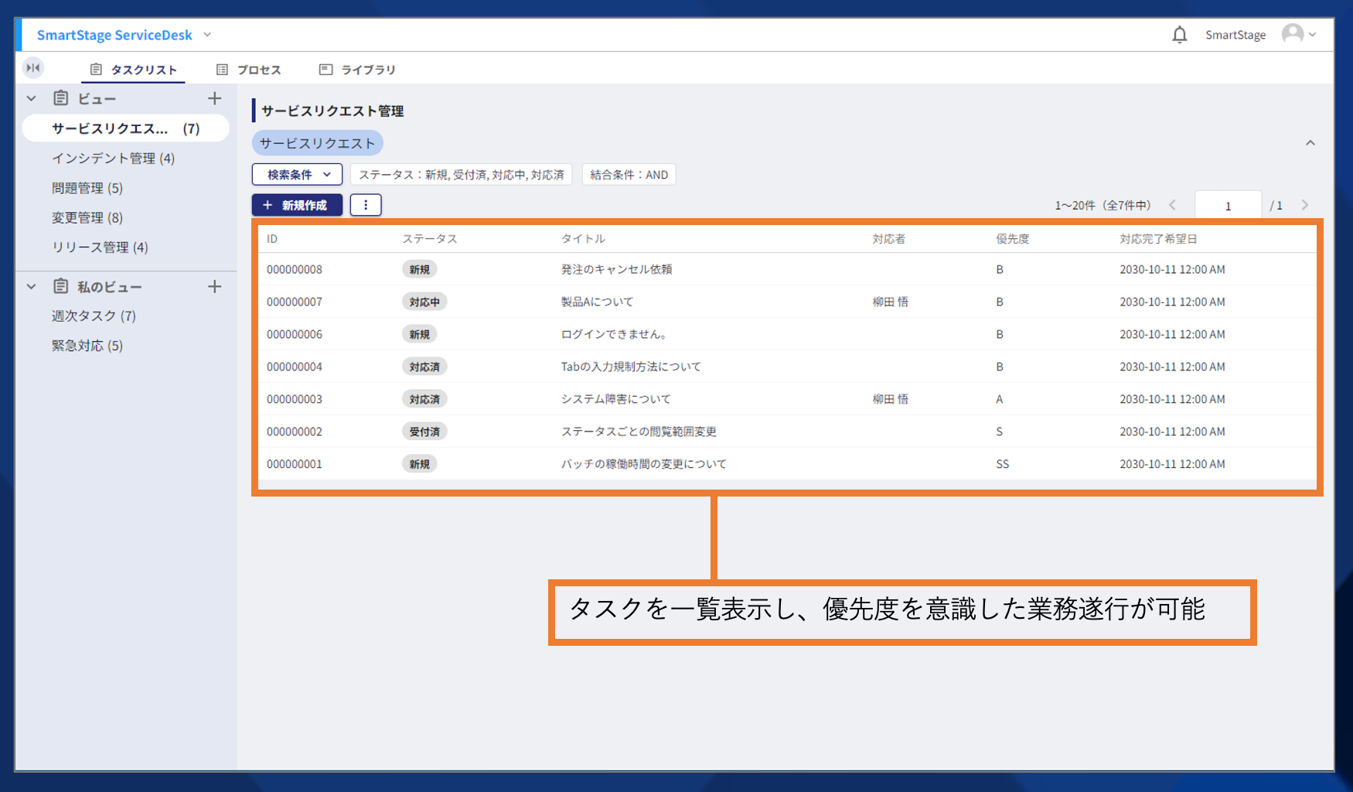Select リリース管理 (4) view
Screen dimensions: 1353x792
click(100, 247)
